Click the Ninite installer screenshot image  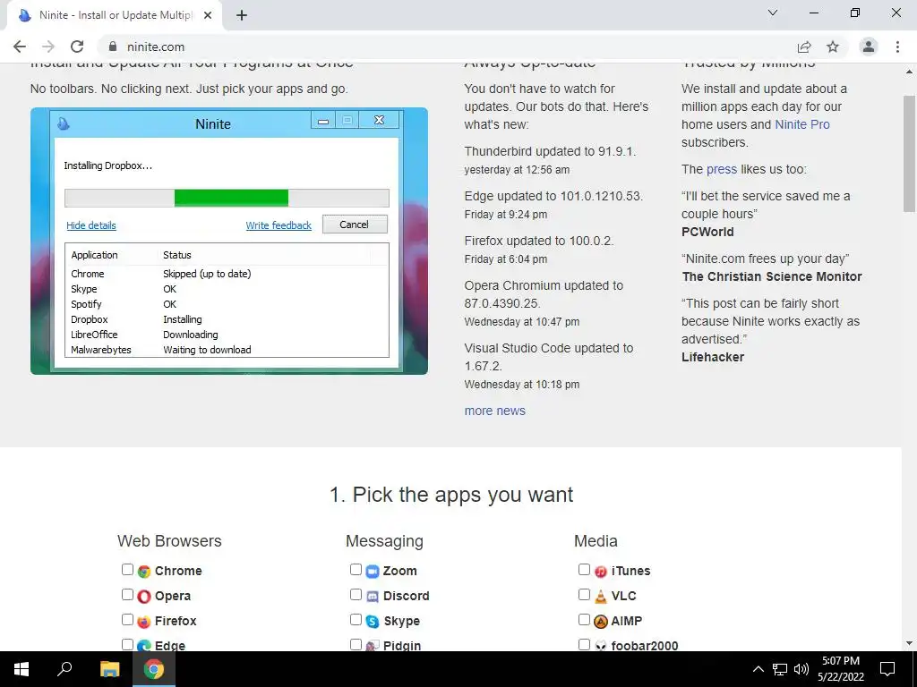229,241
